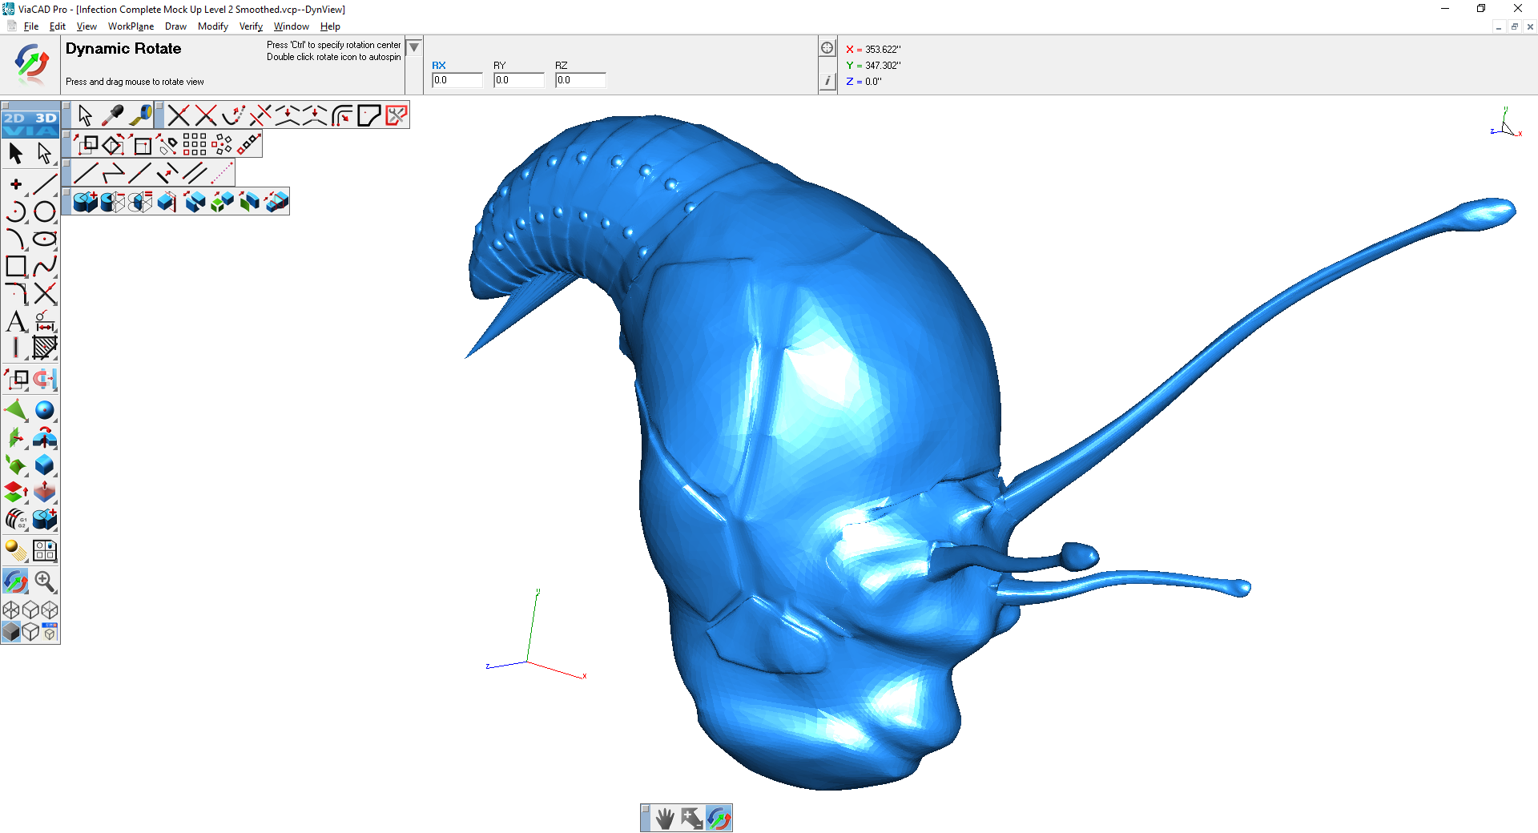Select the rectangle drawing tool

[16, 266]
